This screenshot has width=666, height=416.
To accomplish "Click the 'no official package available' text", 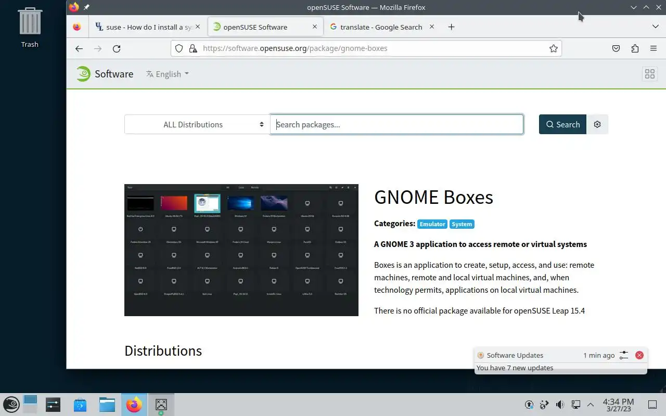I will (x=479, y=310).
